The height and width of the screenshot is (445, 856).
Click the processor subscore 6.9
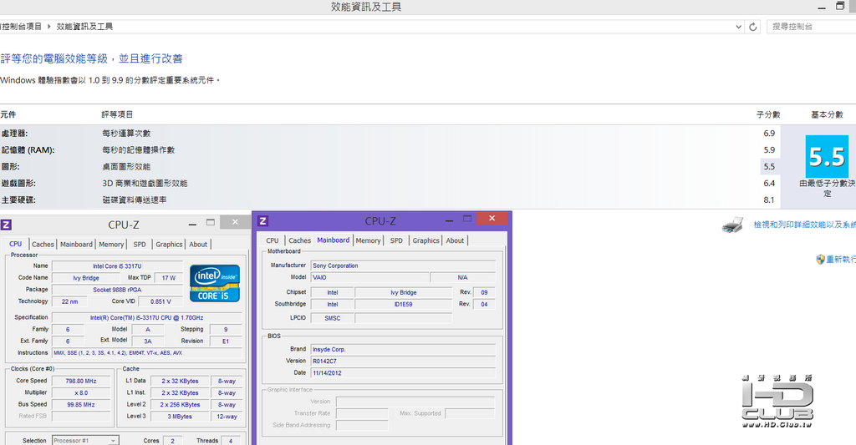[769, 134]
